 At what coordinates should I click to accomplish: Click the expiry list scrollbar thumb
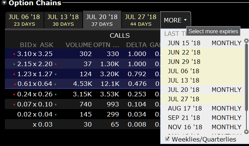point(246,77)
